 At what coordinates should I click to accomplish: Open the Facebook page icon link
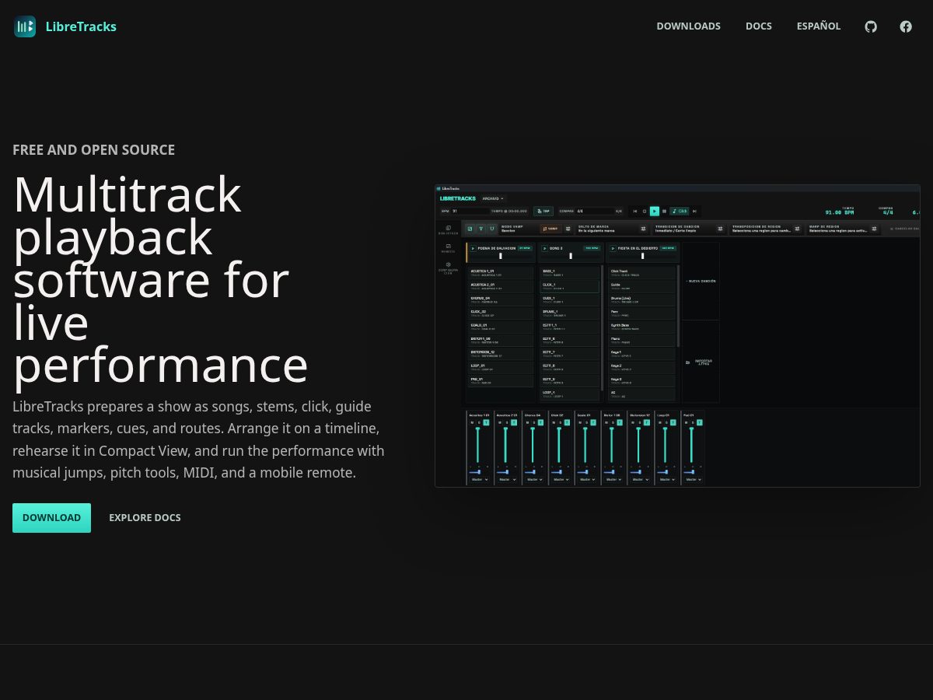coord(906,26)
